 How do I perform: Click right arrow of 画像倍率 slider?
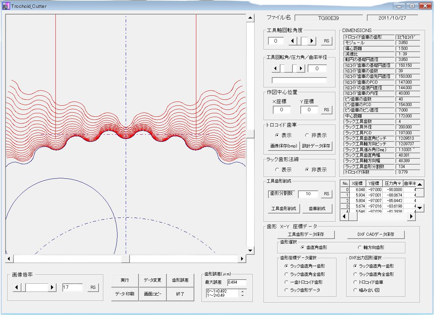pyautogui.click(x=52, y=287)
